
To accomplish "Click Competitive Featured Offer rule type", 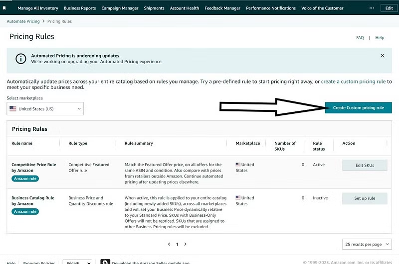I will coord(89,168).
